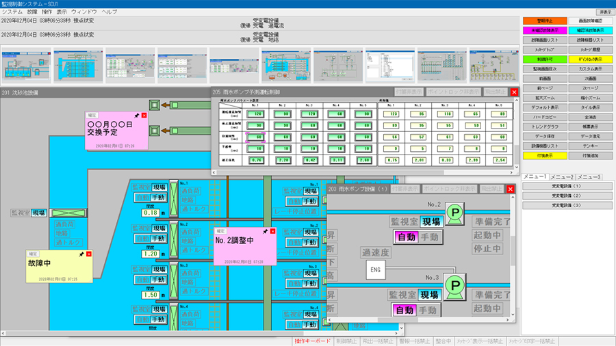
Task: Open トレンドグラフ from the side panel
Action: (x=545, y=127)
